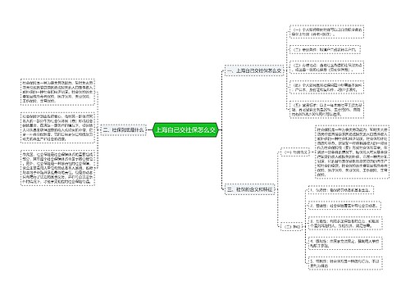Click the feature node numbered 1
The height and width of the screenshot is (295, 410).
pos(341,190)
